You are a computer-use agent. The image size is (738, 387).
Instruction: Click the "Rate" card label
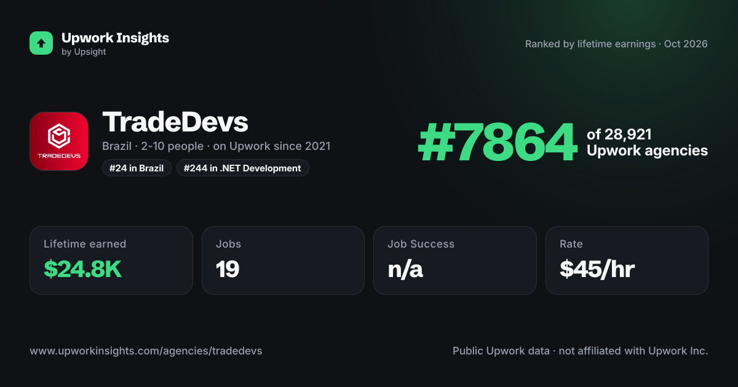pyautogui.click(x=571, y=244)
